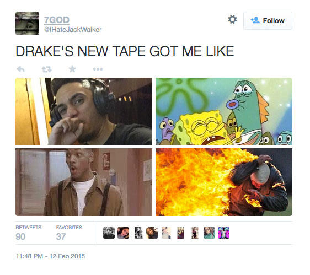Viewport: 310px width, 275px height.
Task: Click the Follow button
Action: click(268, 20)
